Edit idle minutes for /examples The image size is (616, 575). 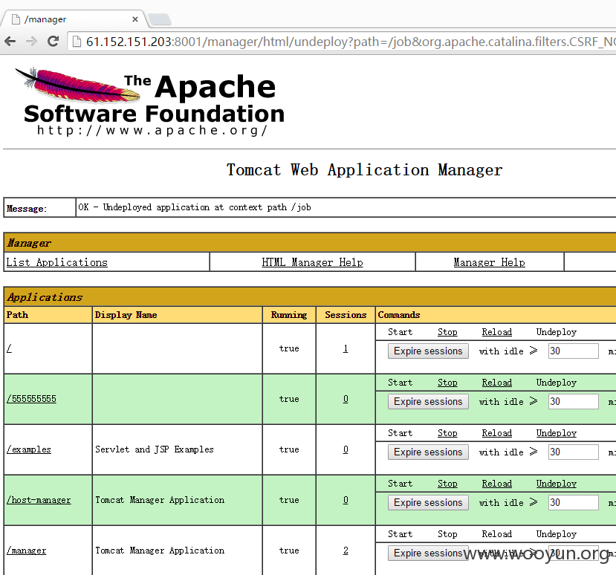point(573,452)
